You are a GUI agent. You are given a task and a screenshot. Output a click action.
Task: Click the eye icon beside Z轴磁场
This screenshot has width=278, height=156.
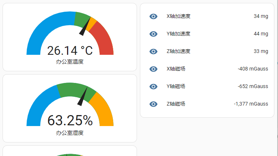pyautogui.click(x=153, y=104)
